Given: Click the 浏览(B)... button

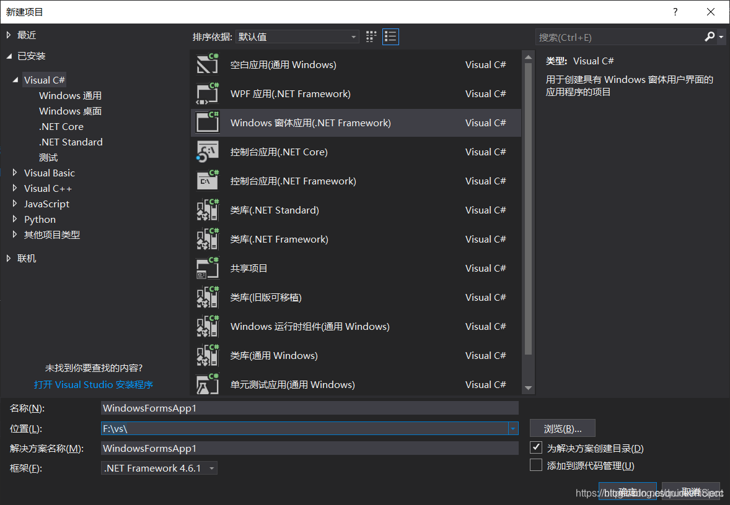Looking at the screenshot, I should pyautogui.click(x=563, y=429).
